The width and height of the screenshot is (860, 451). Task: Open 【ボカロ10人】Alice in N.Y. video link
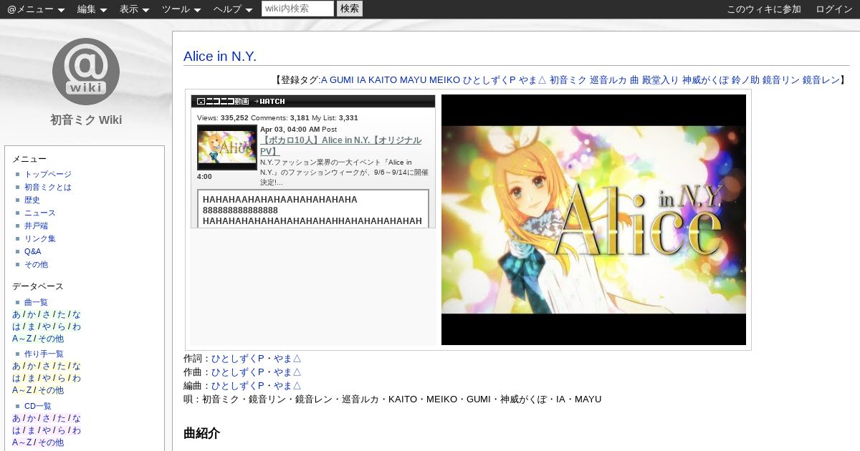tap(340, 145)
